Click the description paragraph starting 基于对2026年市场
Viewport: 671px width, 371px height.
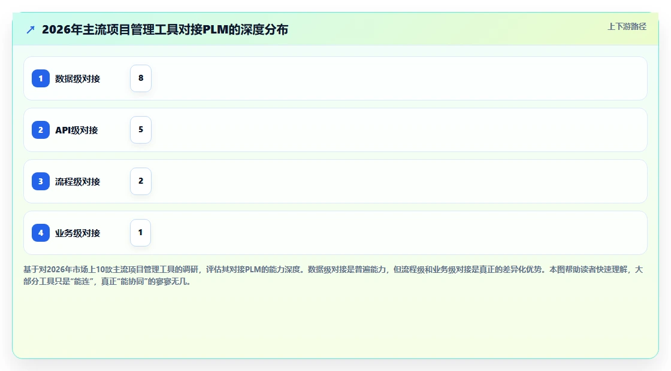click(333, 275)
